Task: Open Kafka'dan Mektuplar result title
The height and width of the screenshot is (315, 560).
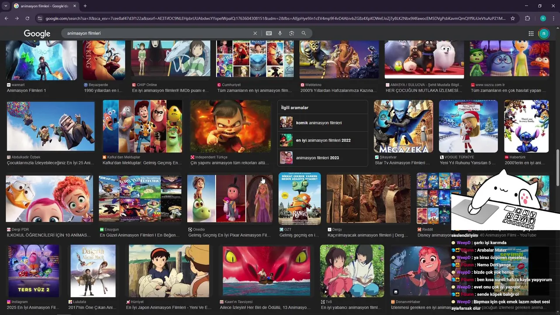Action: pos(142,163)
